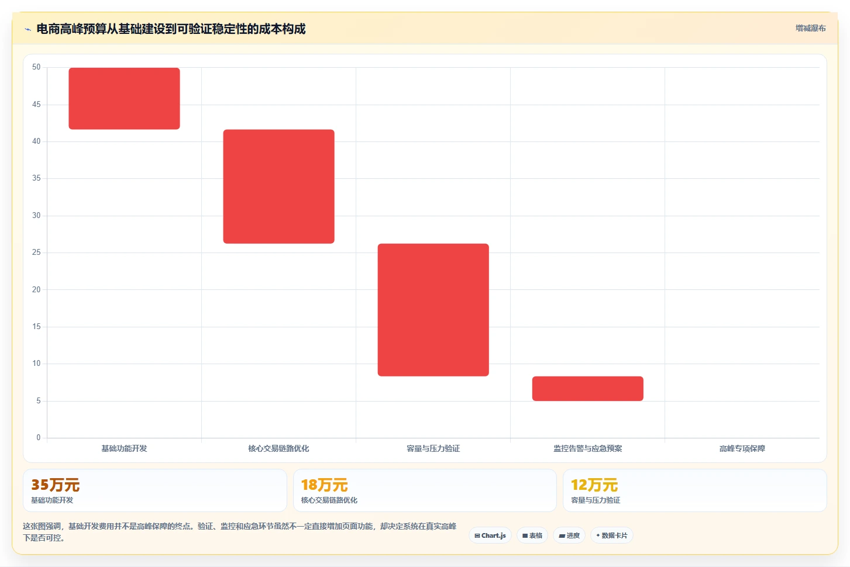Click the 核心交易链路优化 axis label
Image resolution: width=850 pixels, height=567 pixels.
278,448
